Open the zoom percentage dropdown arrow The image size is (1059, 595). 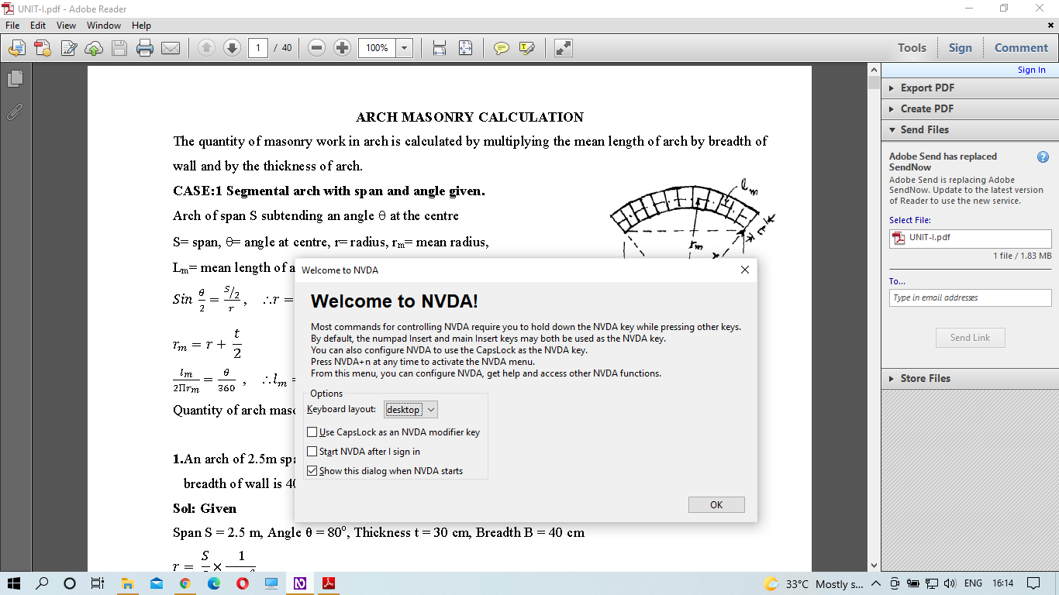(x=404, y=48)
